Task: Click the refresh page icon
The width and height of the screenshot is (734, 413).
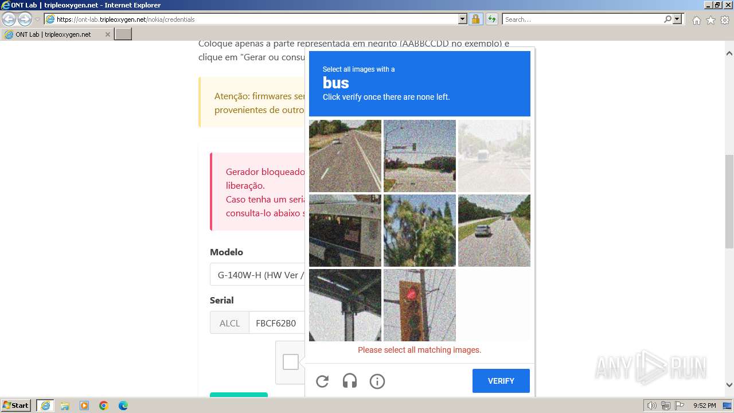Action: pos(492,19)
